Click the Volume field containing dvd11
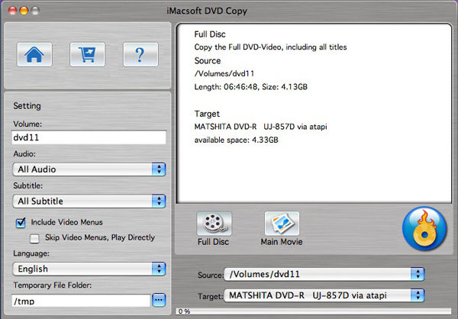The image size is (458, 319). pyautogui.click(x=89, y=137)
